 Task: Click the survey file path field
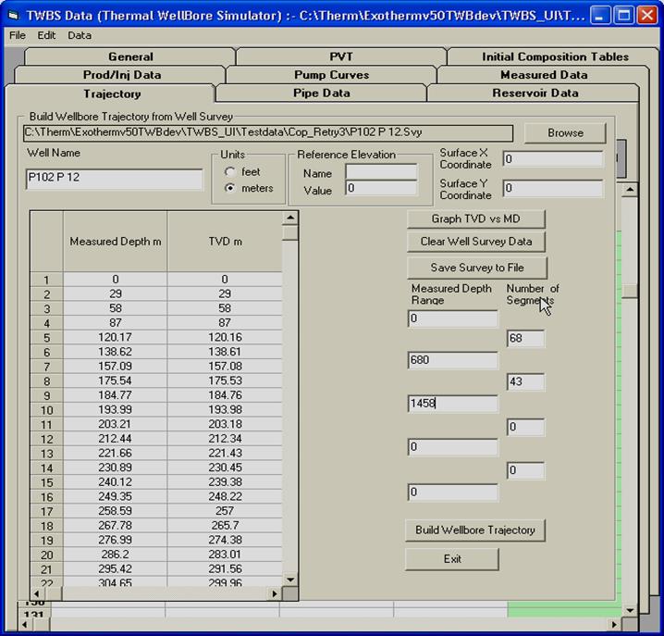(268, 132)
